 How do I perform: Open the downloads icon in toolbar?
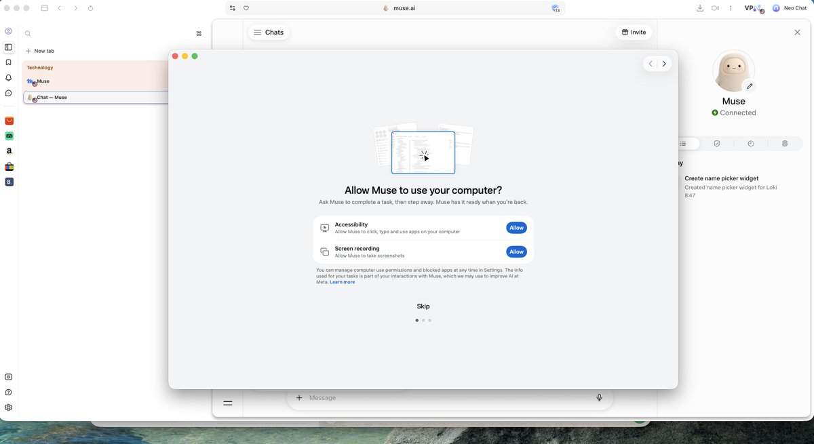pos(700,8)
